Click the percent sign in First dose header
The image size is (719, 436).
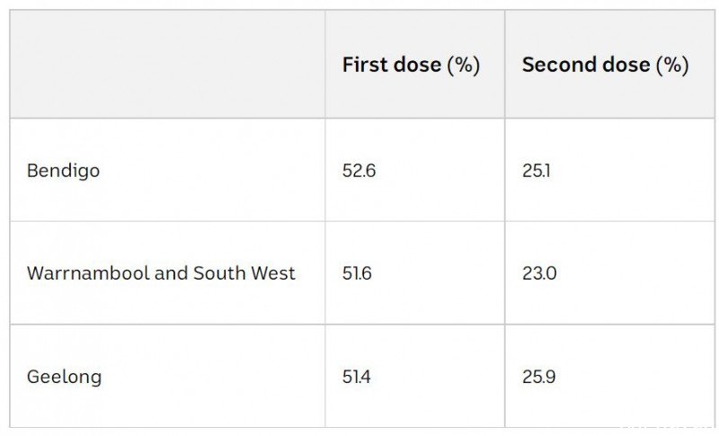tap(464, 65)
